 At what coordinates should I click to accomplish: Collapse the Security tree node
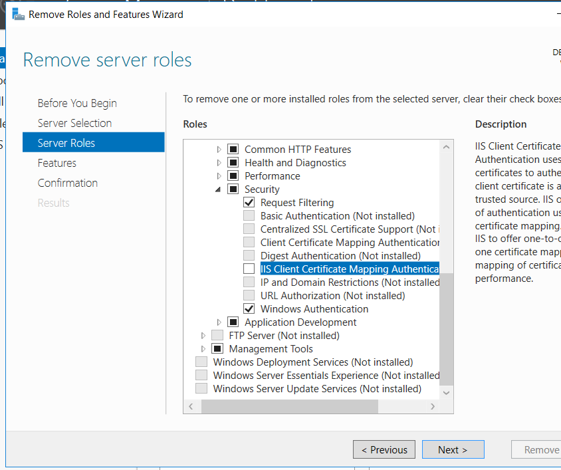pos(219,189)
